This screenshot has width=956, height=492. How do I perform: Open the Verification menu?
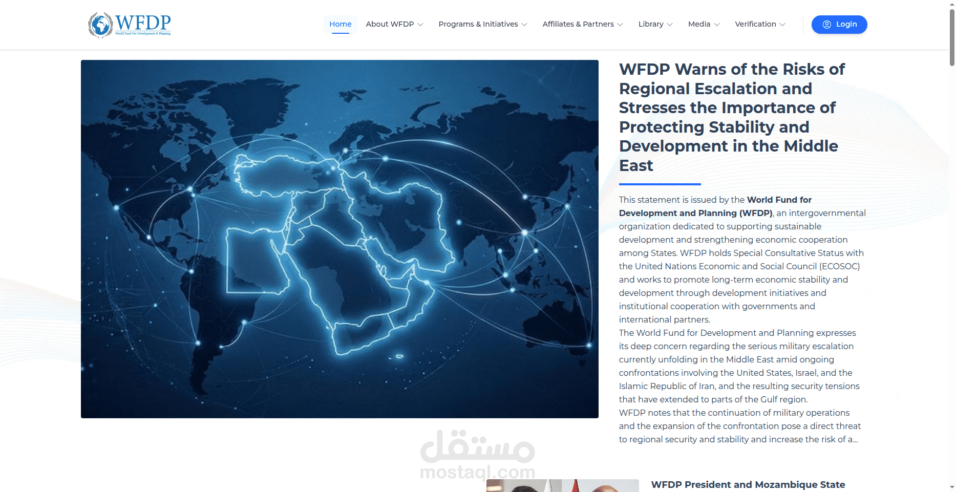click(x=760, y=24)
